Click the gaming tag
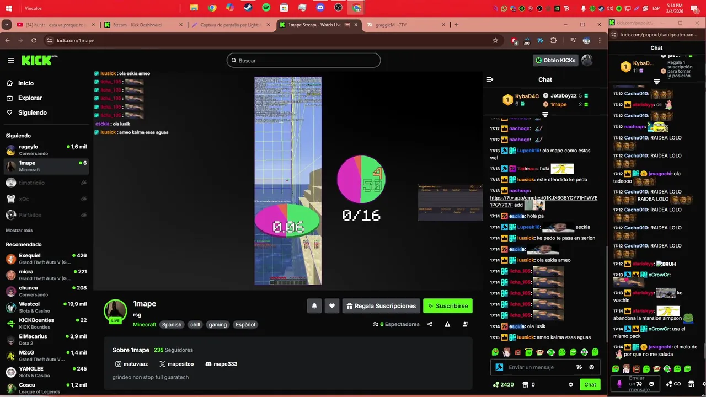Image resolution: width=706 pixels, height=397 pixels. 218,325
